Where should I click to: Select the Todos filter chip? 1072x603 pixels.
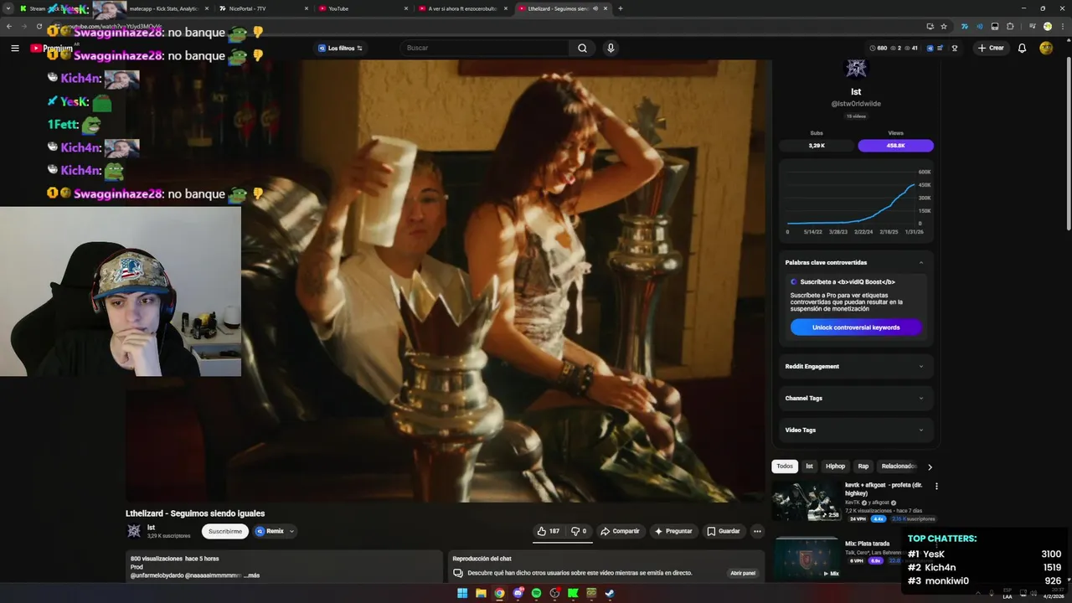point(785,466)
